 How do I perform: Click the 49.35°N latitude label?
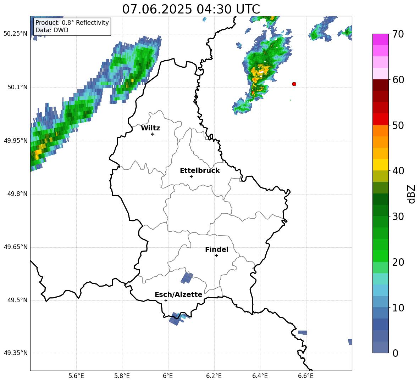[x=16, y=353]
